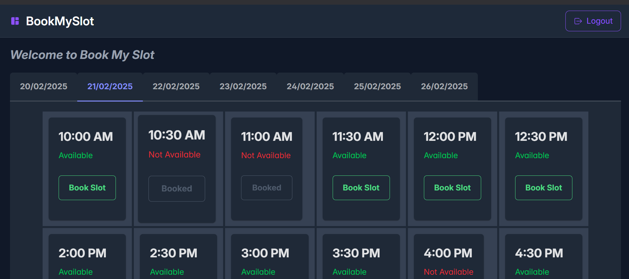Viewport: 629px width, 279px height.
Task: Book the 10:00 AM slot
Action: tap(87, 188)
